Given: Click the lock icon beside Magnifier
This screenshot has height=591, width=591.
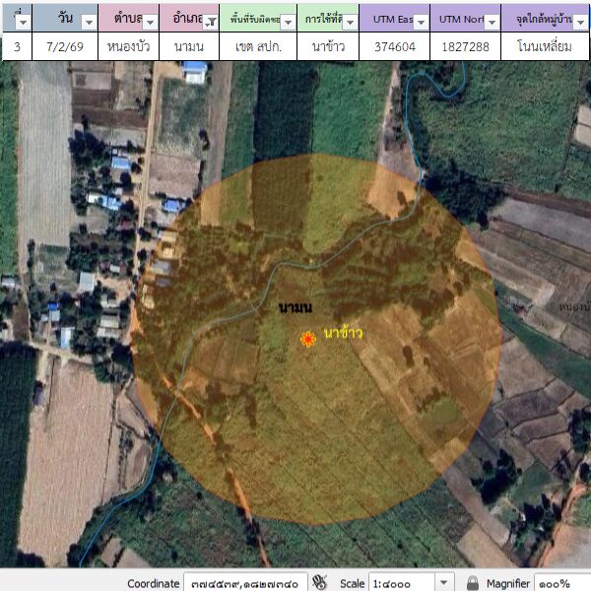Looking at the screenshot, I should click(473, 583).
